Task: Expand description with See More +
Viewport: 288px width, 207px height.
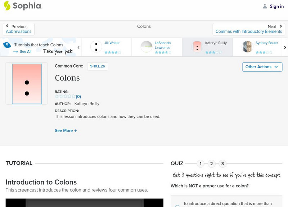Action: [x=66, y=131]
